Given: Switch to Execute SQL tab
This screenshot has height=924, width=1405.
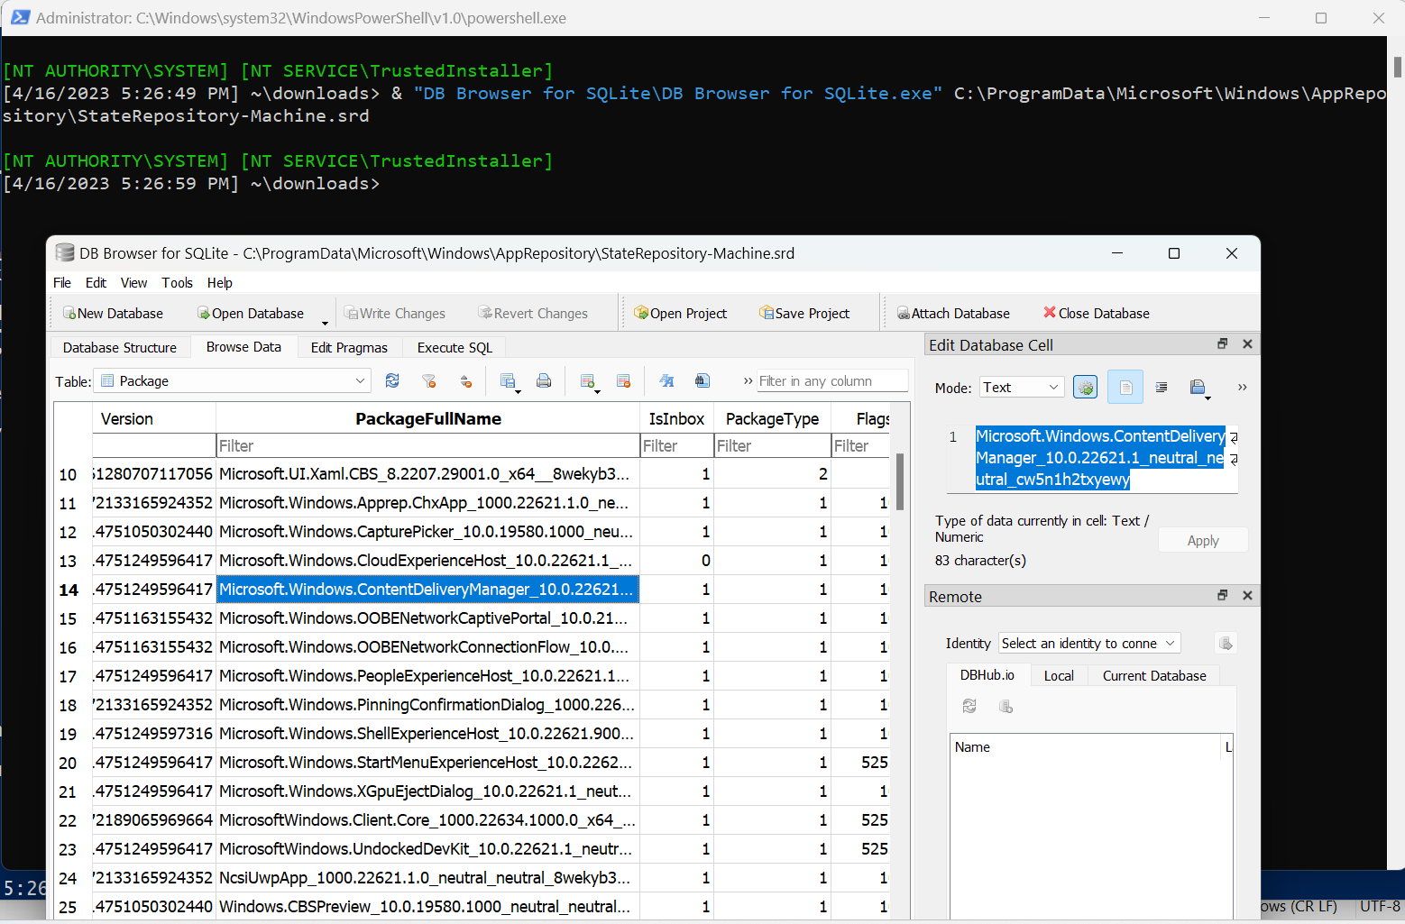Looking at the screenshot, I should point(455,347).
